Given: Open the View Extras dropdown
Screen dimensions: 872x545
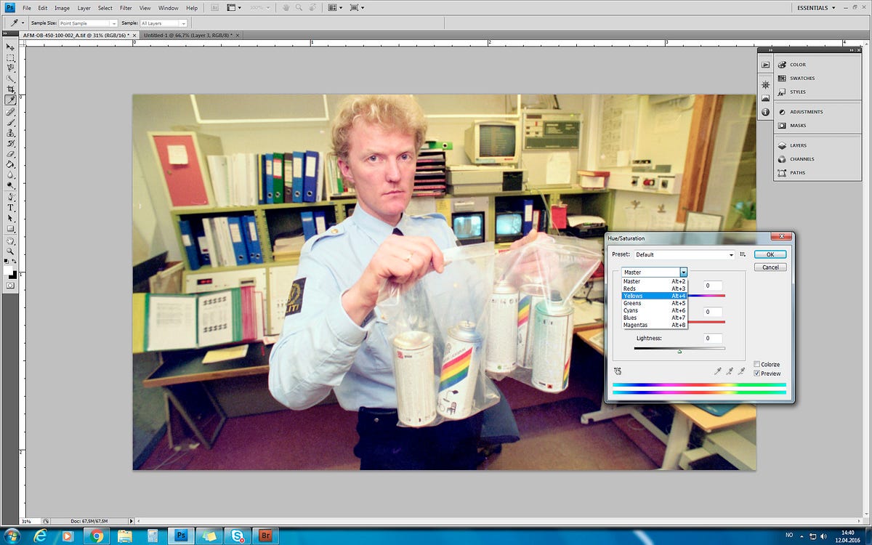Looking at the screenshot, I should [x=233, y=8].
